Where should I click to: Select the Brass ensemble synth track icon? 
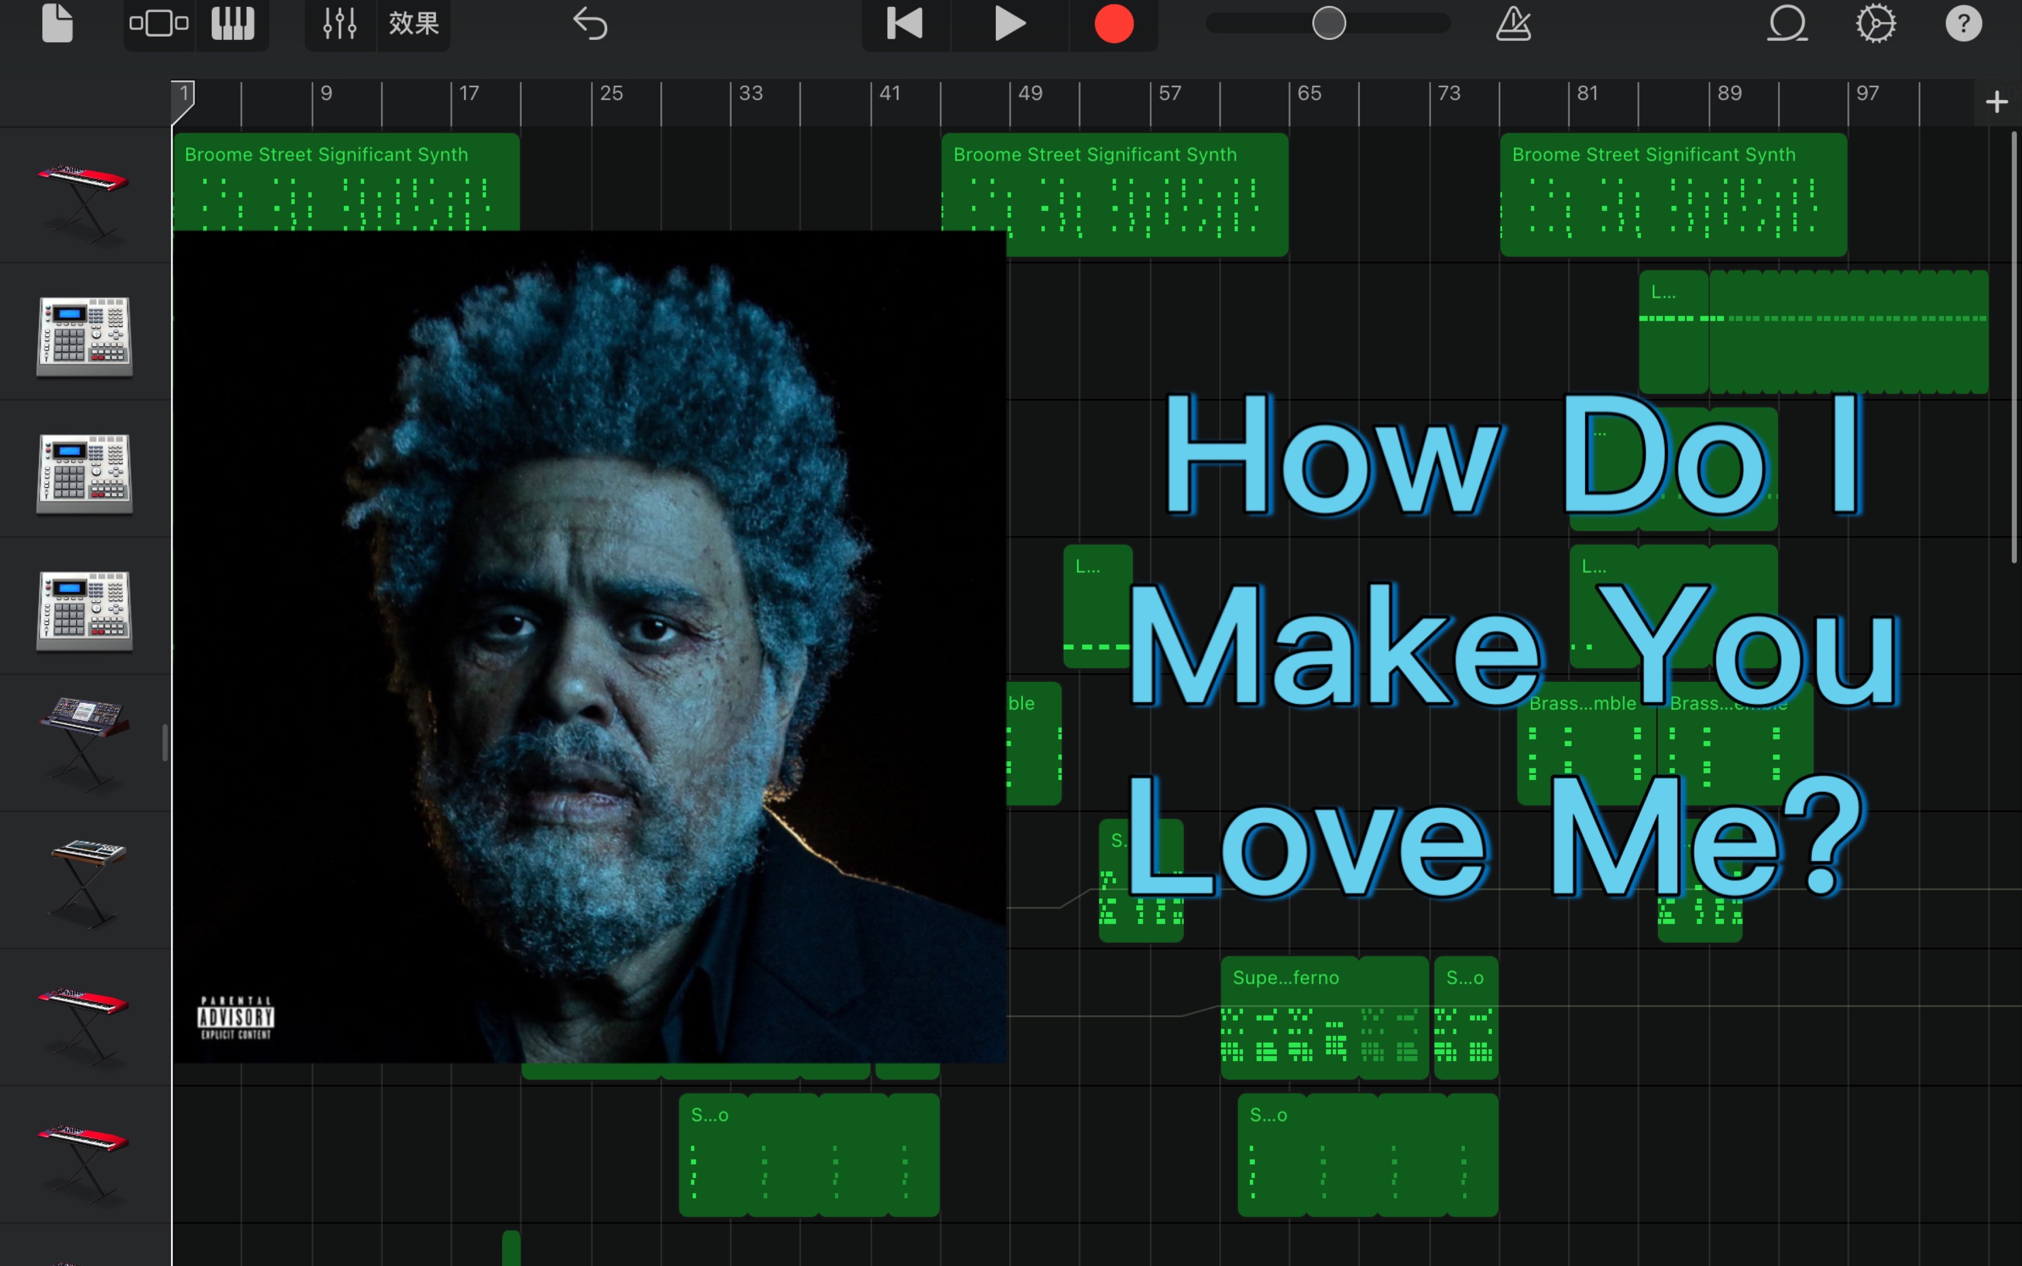(x=84, y=744)
